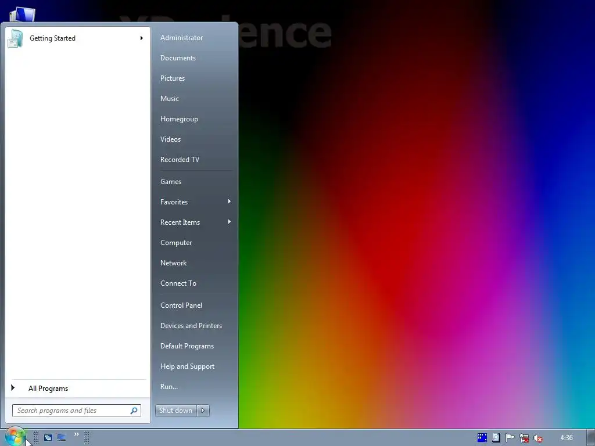This screenshot has height=446, width=595.
Task: Open Network in Start menu
Action: click(x=173, y=263)
